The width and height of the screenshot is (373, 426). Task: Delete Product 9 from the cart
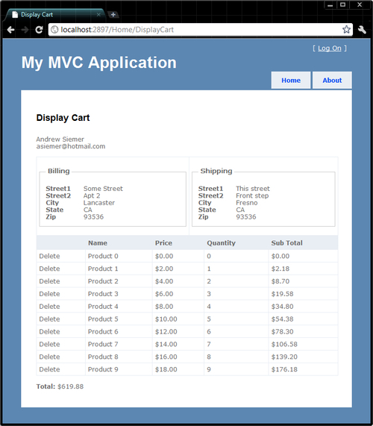click(49, 369)
